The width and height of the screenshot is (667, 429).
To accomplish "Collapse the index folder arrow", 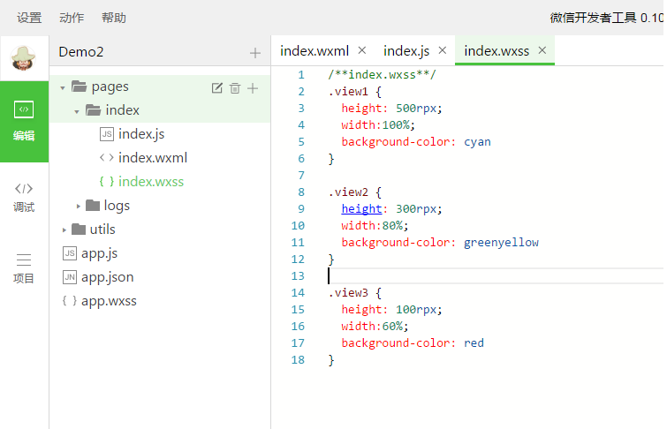I will tap(77, 111).
